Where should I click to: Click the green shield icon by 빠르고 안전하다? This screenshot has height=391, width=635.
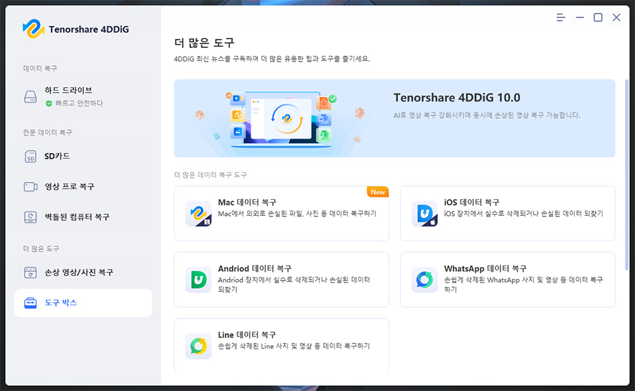tap(49, 103)
